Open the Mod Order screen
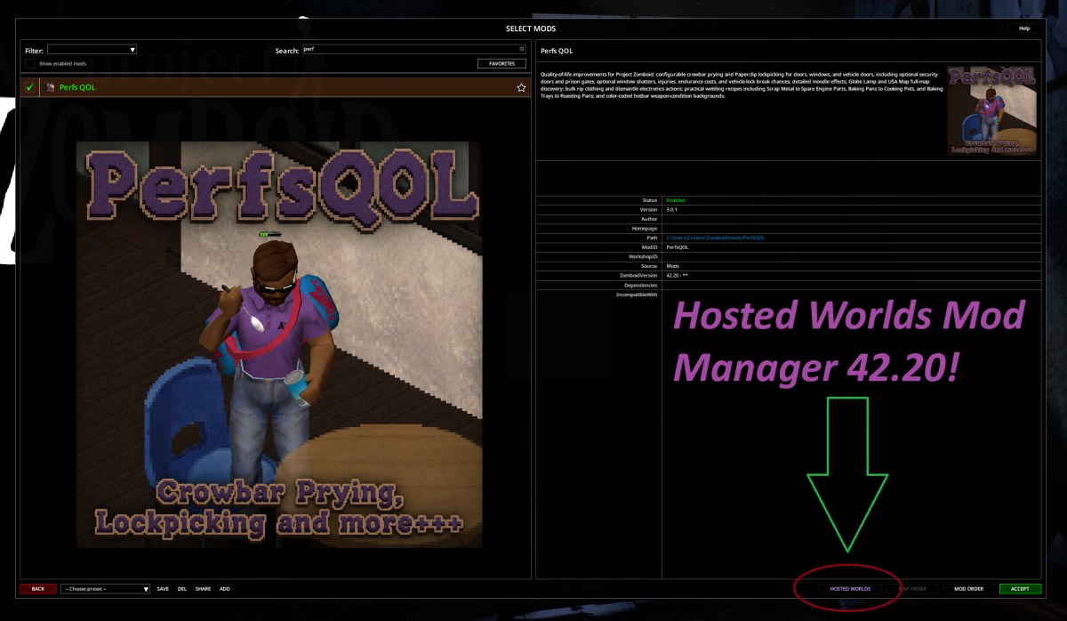This screenshot has height=621, width=1067. 968,589
